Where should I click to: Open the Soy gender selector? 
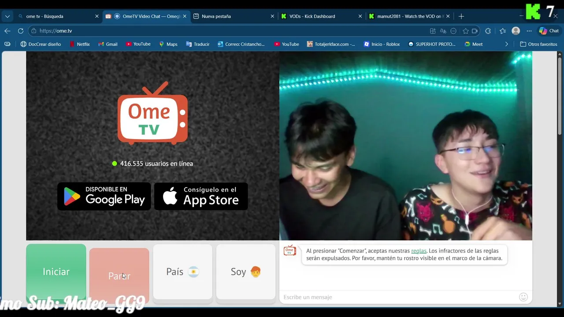246,272
